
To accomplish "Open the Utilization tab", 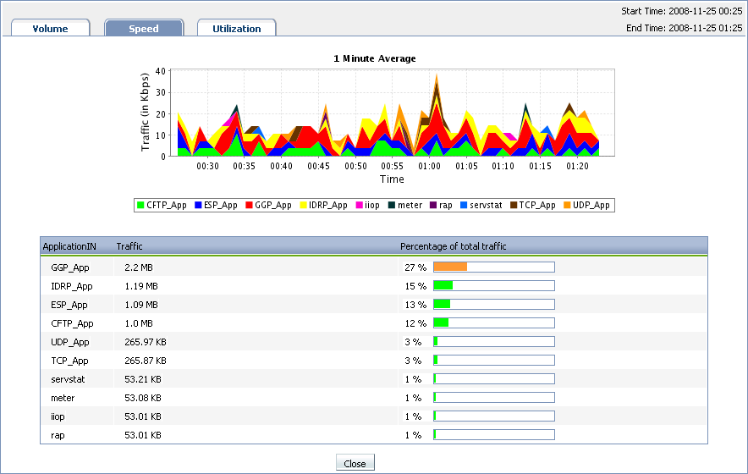I will (237, 28).
